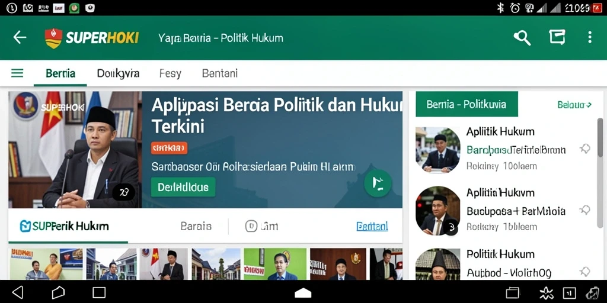
Task: Go back with the header arrow
Action: (20, 37)
